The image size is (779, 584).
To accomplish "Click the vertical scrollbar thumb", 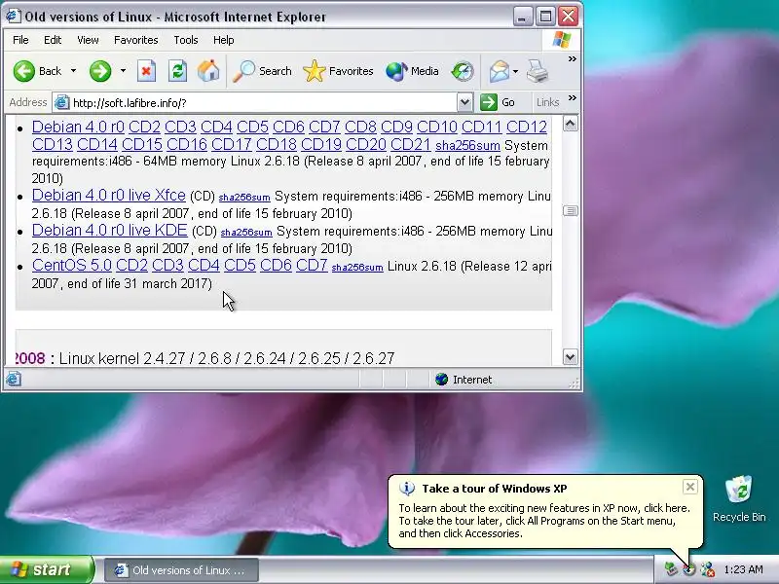I will [x=571, y=211].
